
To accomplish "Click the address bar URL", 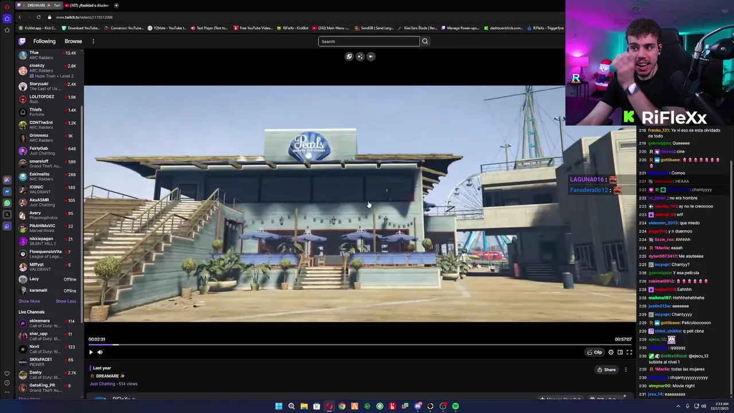I will click(84, 17).
